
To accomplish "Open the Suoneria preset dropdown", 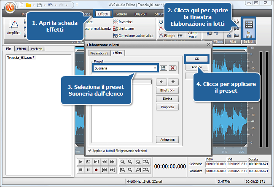I will click(x=155, y=68).
